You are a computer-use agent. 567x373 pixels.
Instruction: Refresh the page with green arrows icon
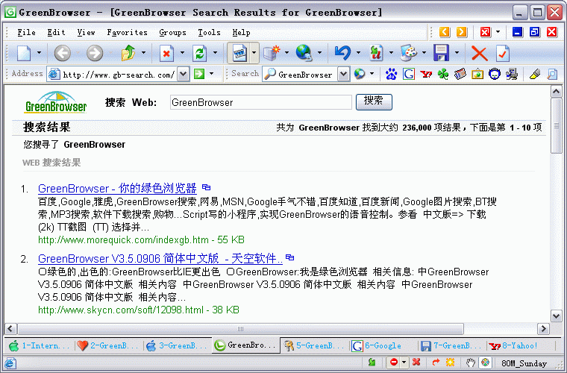tap(200, 54)
